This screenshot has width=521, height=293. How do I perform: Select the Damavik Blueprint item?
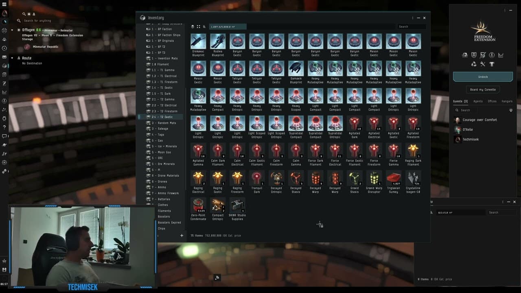pos(296,72)
